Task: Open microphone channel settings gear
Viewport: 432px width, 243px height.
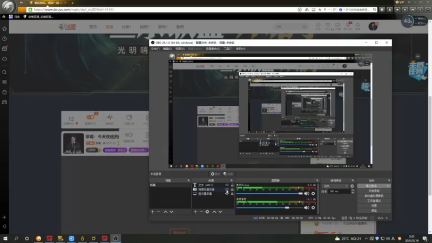Action: pyautogui.click(x=313, y=193)
